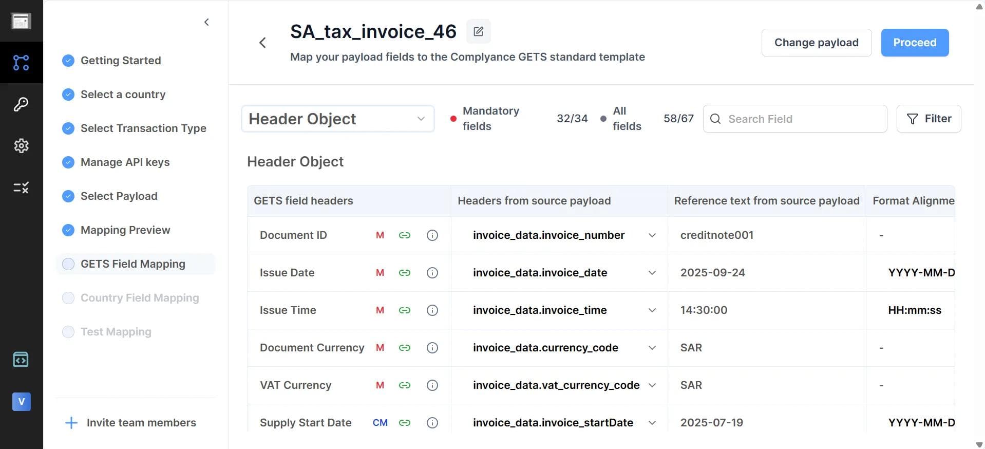Viewport: 985px width, 449px height.
Task: Click the info icon for Document ID
Action: click(x=432, y=235)
